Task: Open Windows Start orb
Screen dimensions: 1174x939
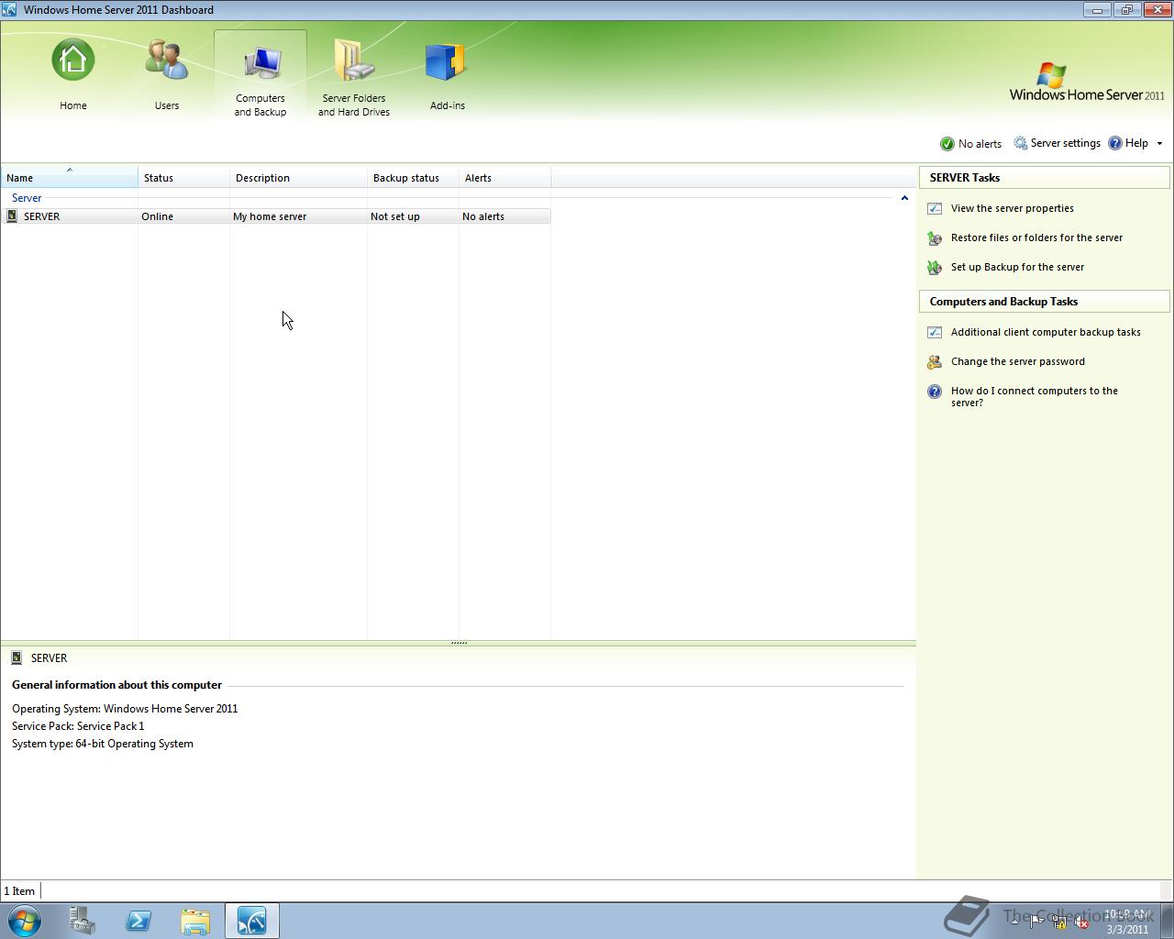Action: tap(25, 920)
